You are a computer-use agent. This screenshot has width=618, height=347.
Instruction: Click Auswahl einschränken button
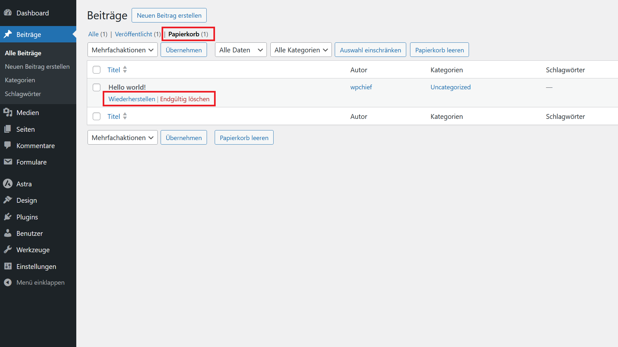[x=370, y=50]
